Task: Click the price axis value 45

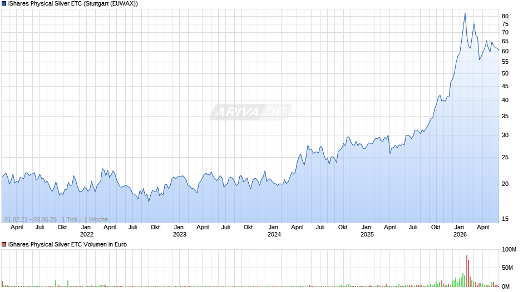Action: point(505,86)
